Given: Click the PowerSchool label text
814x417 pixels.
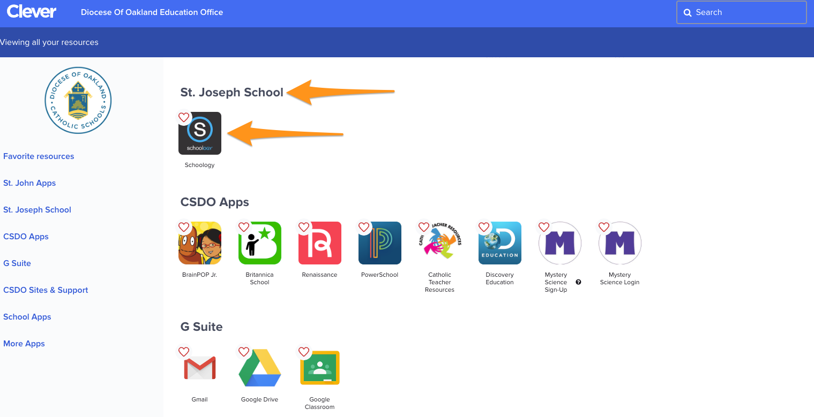Looking at the screenshot, I should pyautogui.click(x=380, y=275).
